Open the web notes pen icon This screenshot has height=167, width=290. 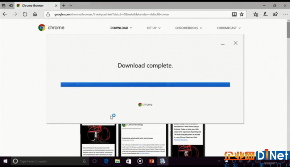pos(266,14)
